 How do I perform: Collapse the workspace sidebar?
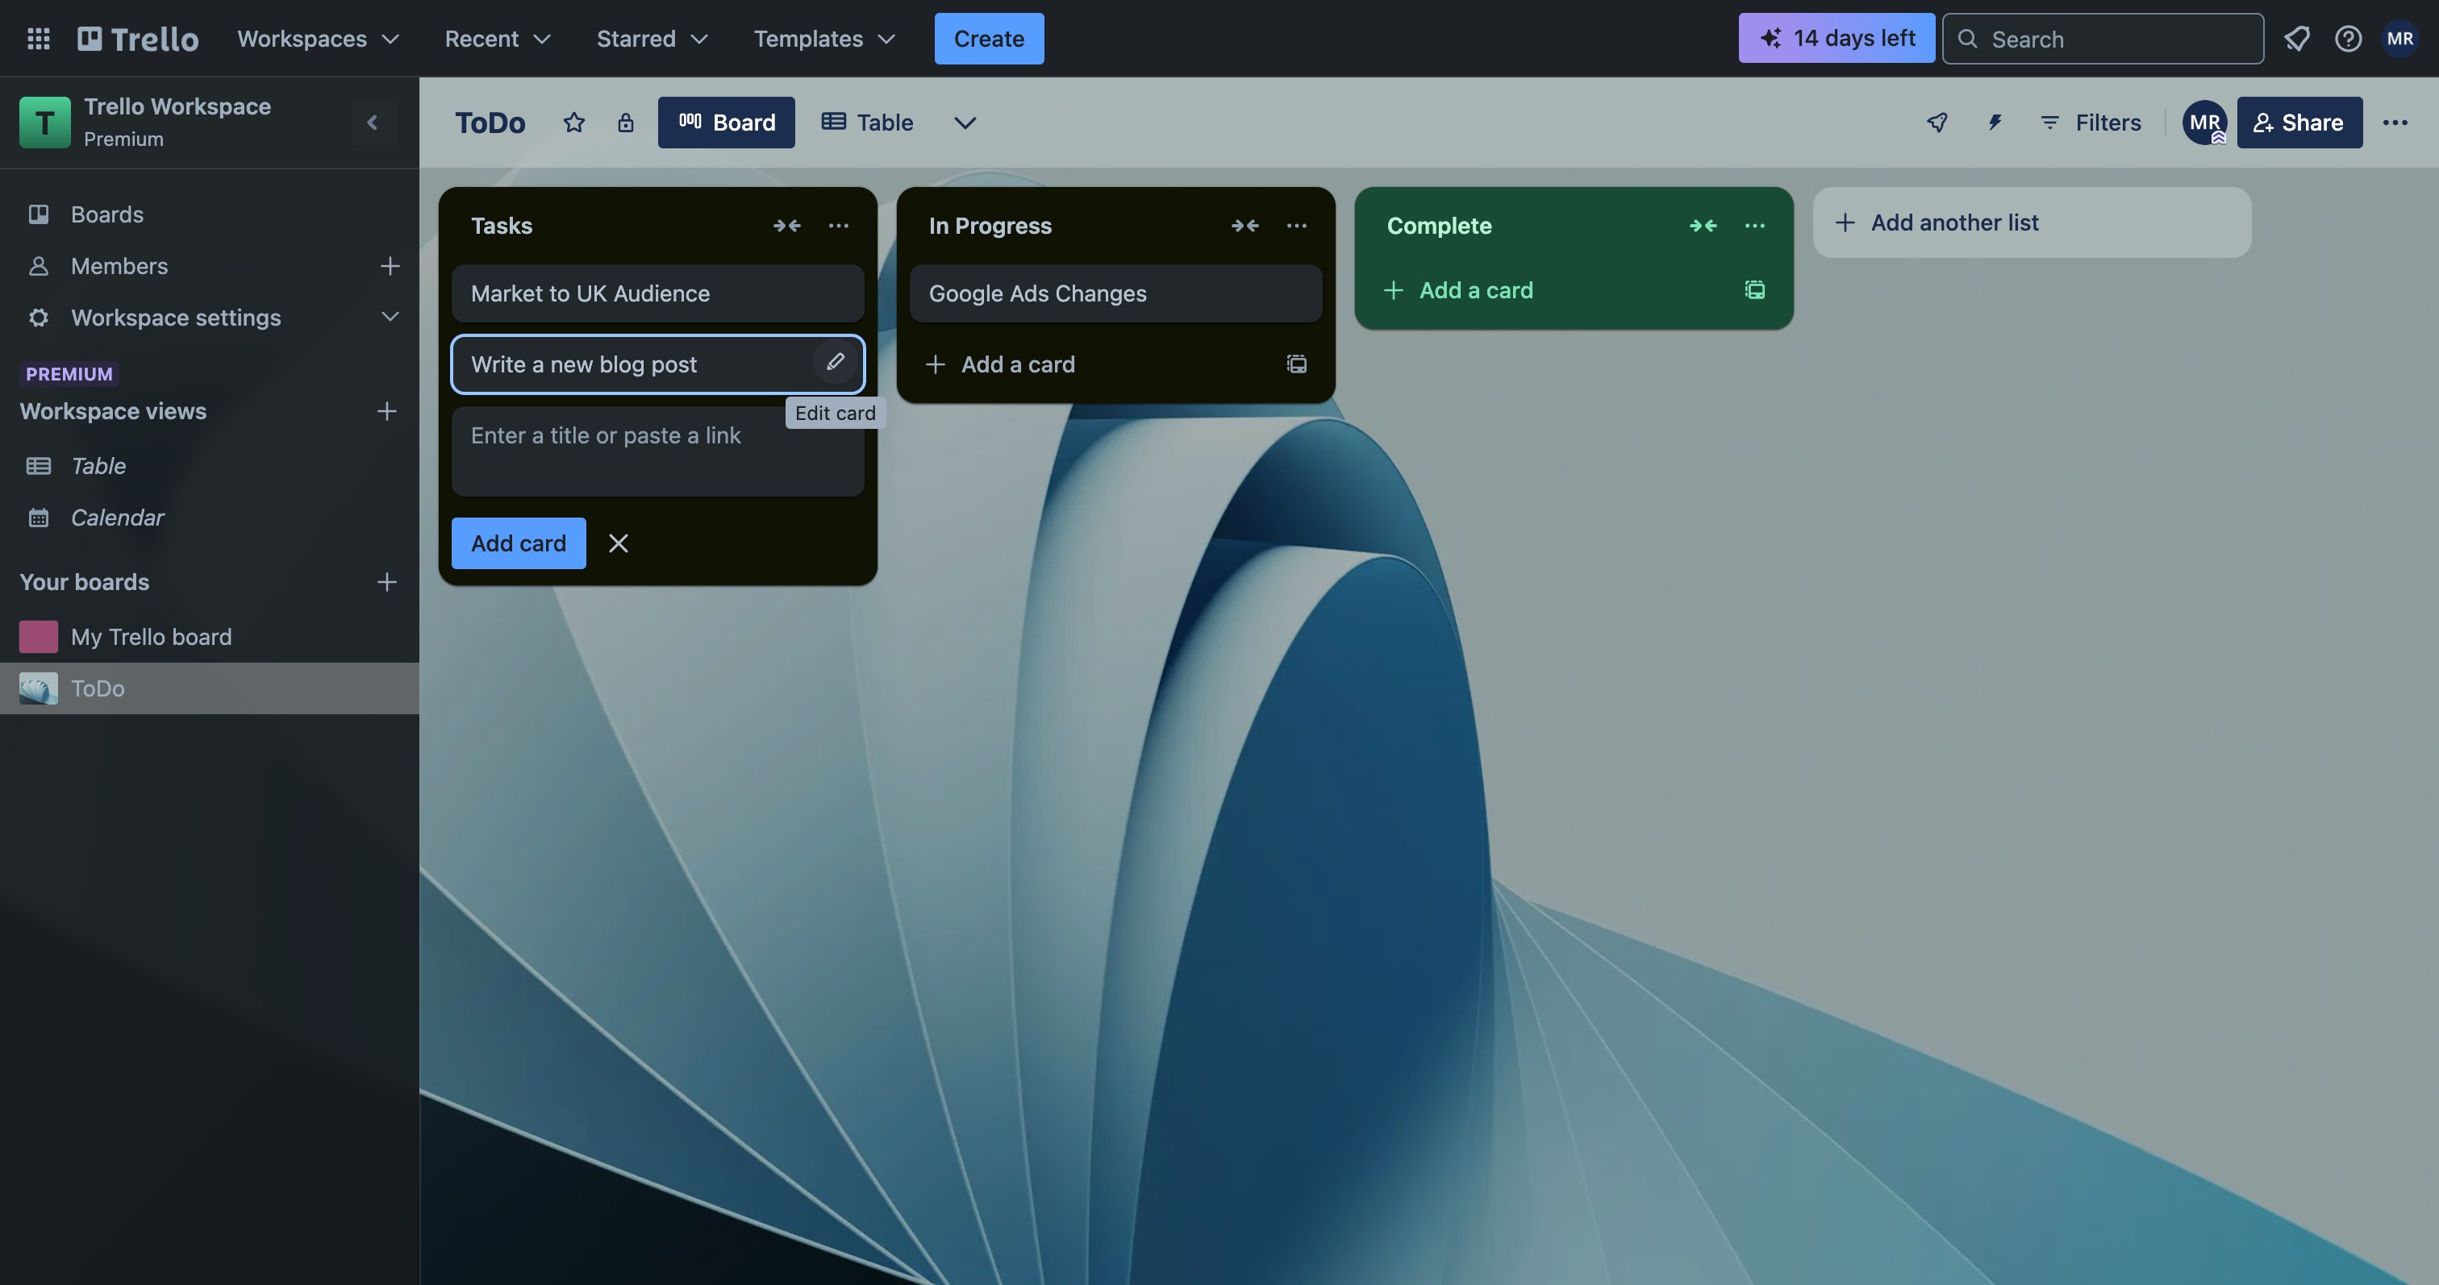[372, 122]
